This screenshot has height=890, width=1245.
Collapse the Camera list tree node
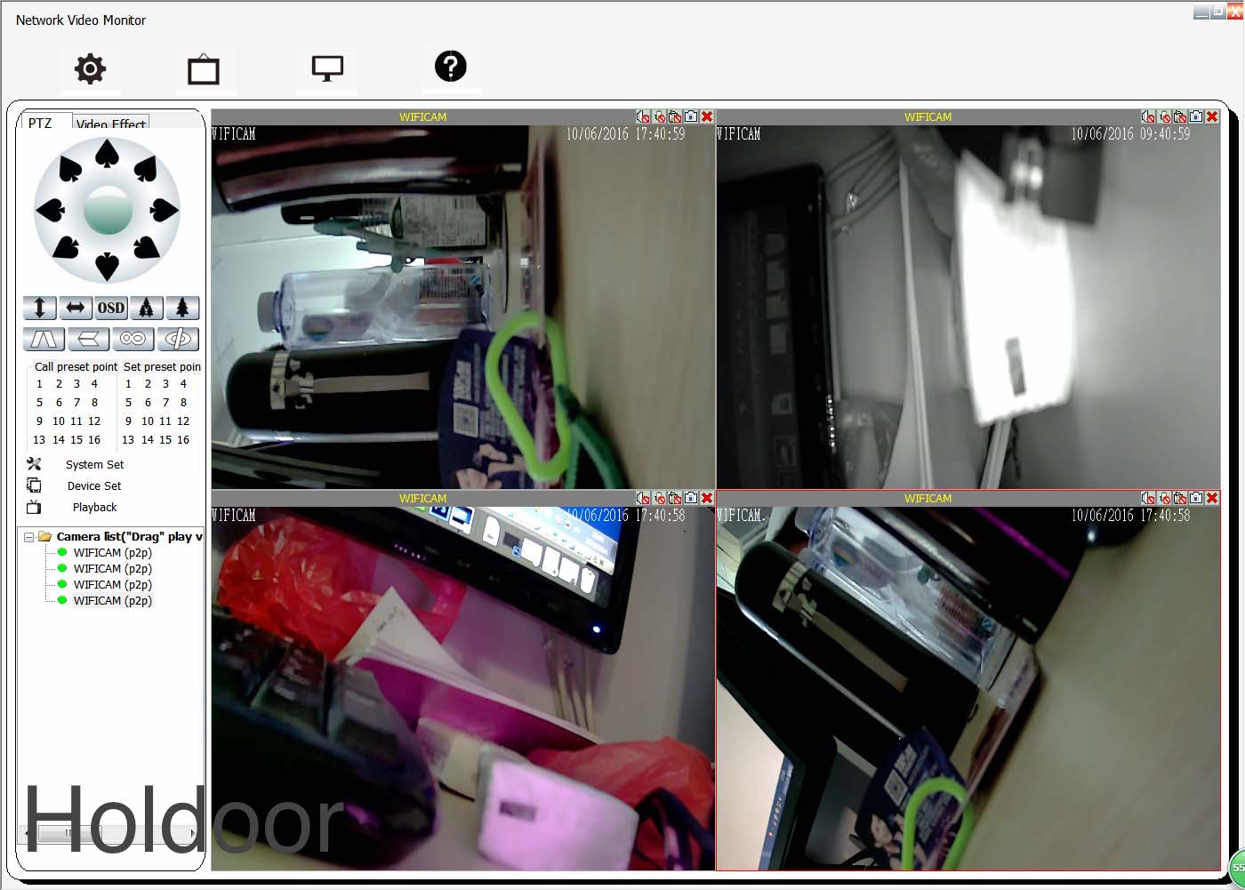[x=28, y=537]
